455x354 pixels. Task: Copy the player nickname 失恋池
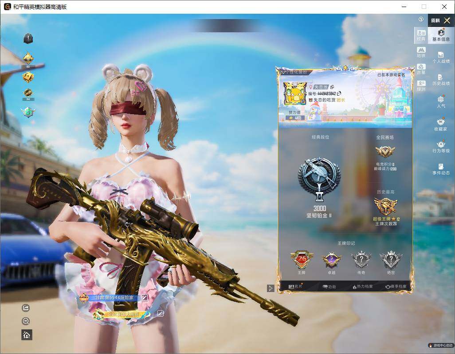coord(332,87)
